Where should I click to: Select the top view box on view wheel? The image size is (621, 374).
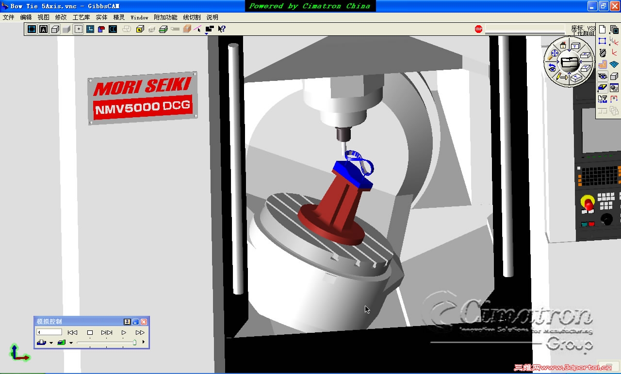pyautogui.click(x=576, y=46)
